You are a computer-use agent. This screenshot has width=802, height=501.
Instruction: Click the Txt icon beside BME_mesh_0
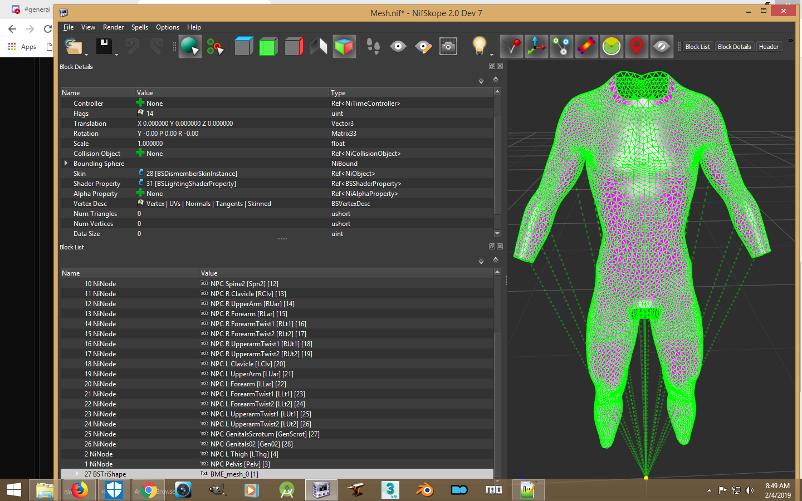[x=204, y=474]
